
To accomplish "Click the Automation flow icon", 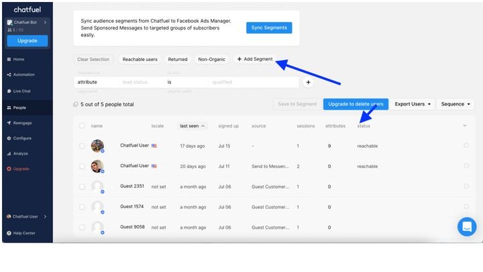I will (x=9, y=75).
